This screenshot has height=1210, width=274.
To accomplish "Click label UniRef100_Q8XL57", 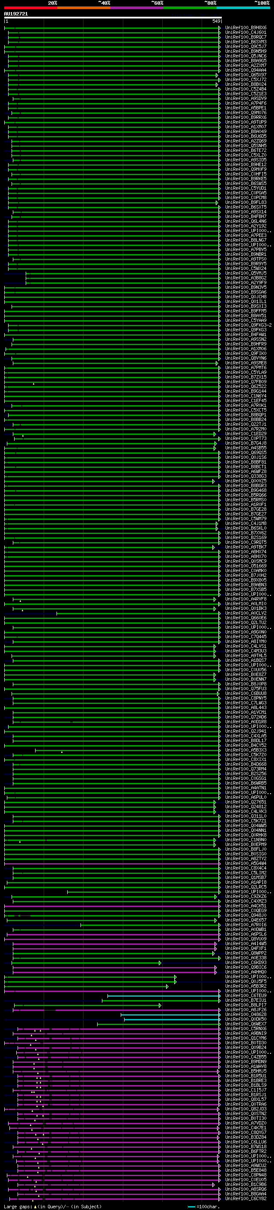I will pyautogui.click(x=246, y=1099).
